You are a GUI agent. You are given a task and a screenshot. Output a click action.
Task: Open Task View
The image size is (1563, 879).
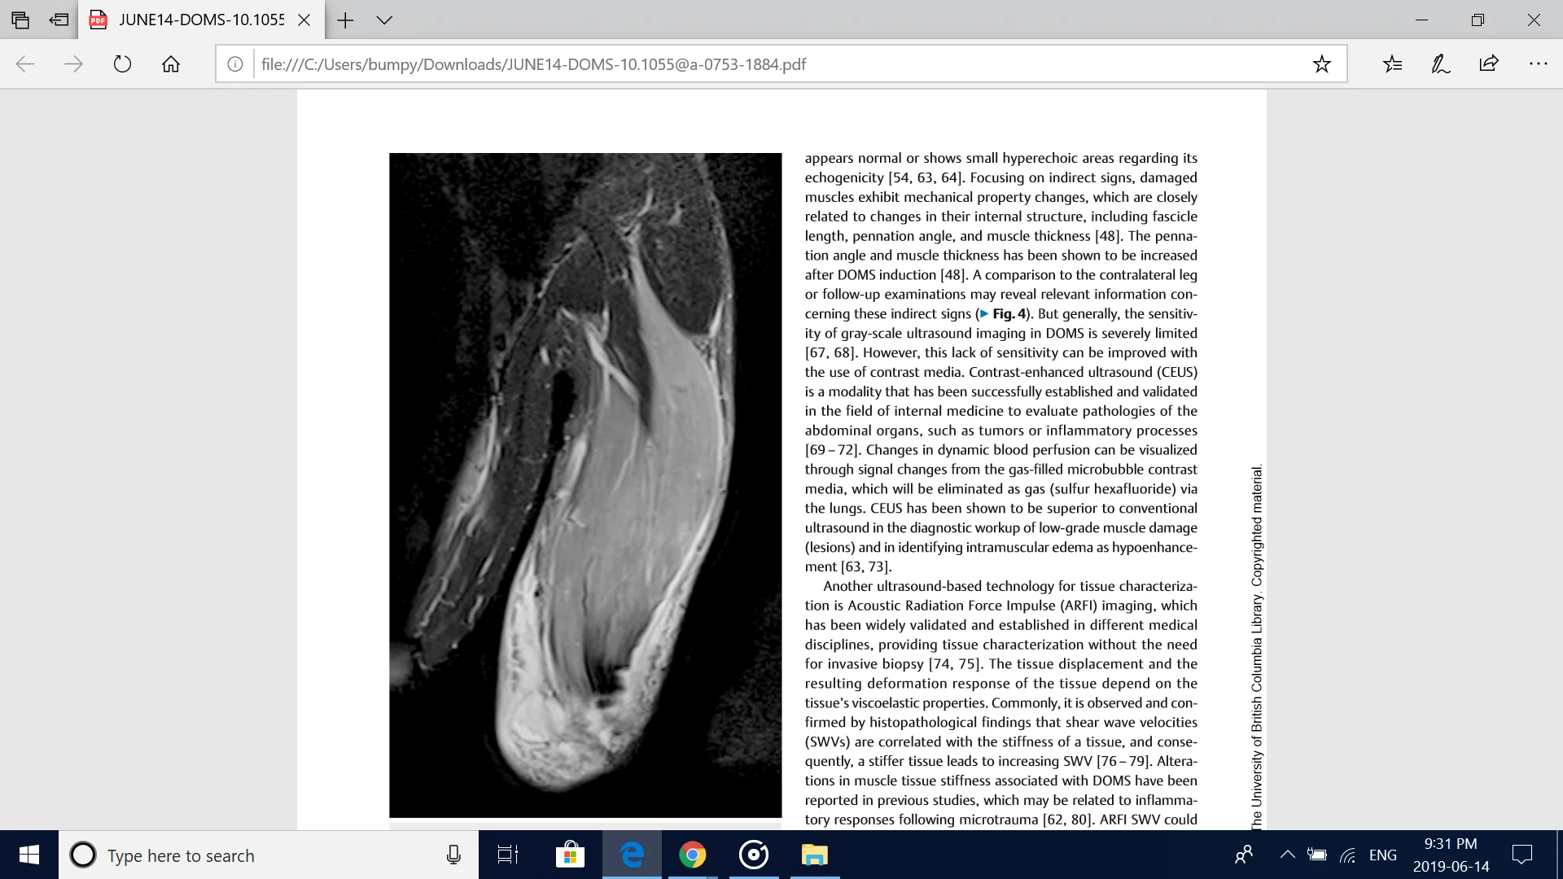click(508, 855)
